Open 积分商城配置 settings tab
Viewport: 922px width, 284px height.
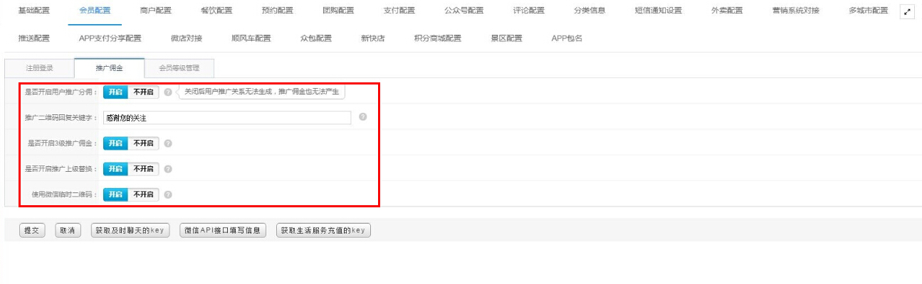click(437, 38)
